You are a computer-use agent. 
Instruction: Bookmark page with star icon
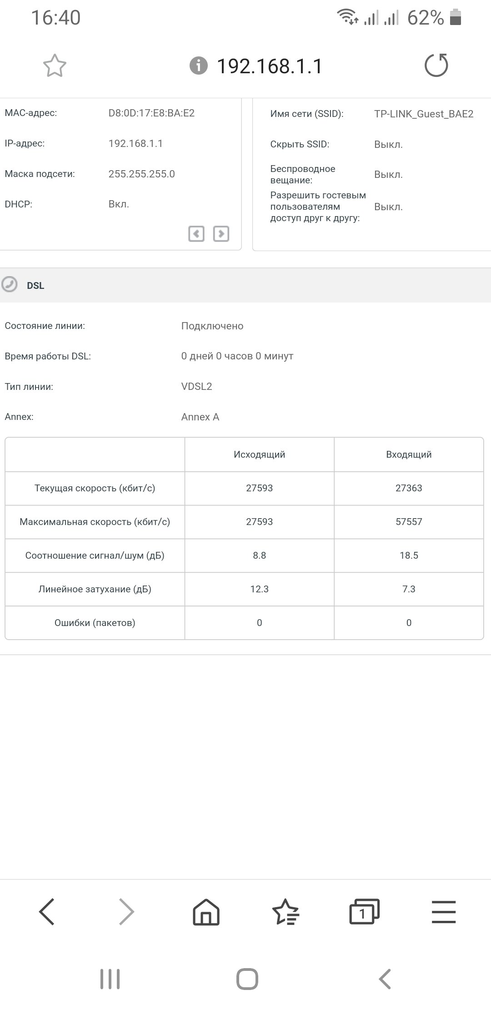(55, 66)
